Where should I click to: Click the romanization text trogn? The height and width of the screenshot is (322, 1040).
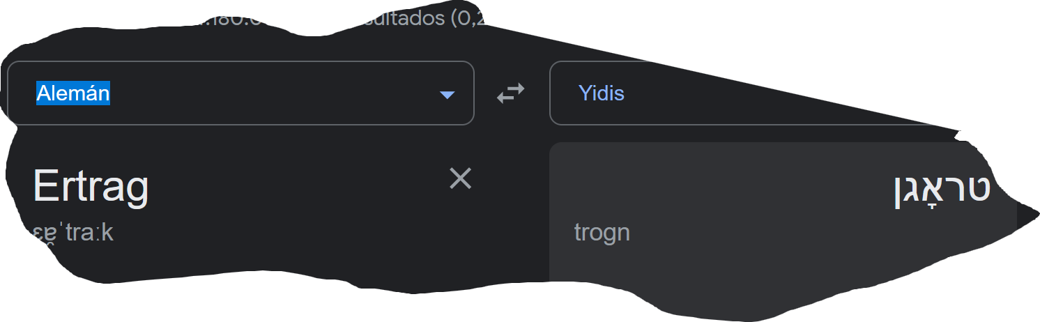coord(602,232)
